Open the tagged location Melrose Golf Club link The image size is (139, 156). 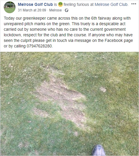[112, 4]
